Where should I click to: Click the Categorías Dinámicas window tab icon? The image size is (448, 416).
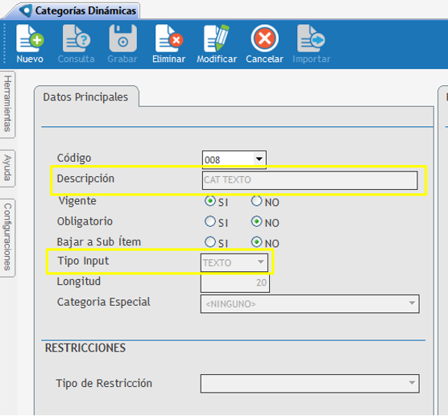(x=26, y=10)
